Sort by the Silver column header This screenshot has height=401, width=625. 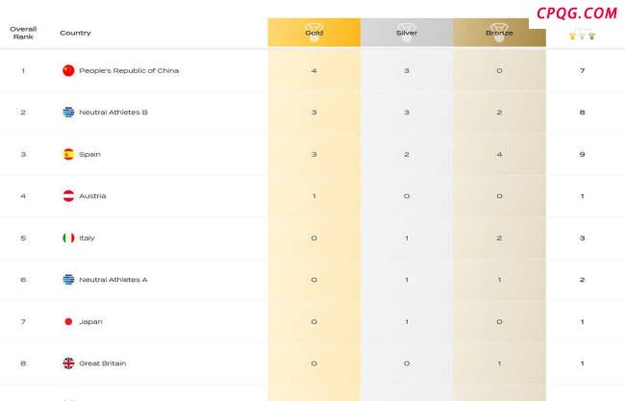pos(407,33)
